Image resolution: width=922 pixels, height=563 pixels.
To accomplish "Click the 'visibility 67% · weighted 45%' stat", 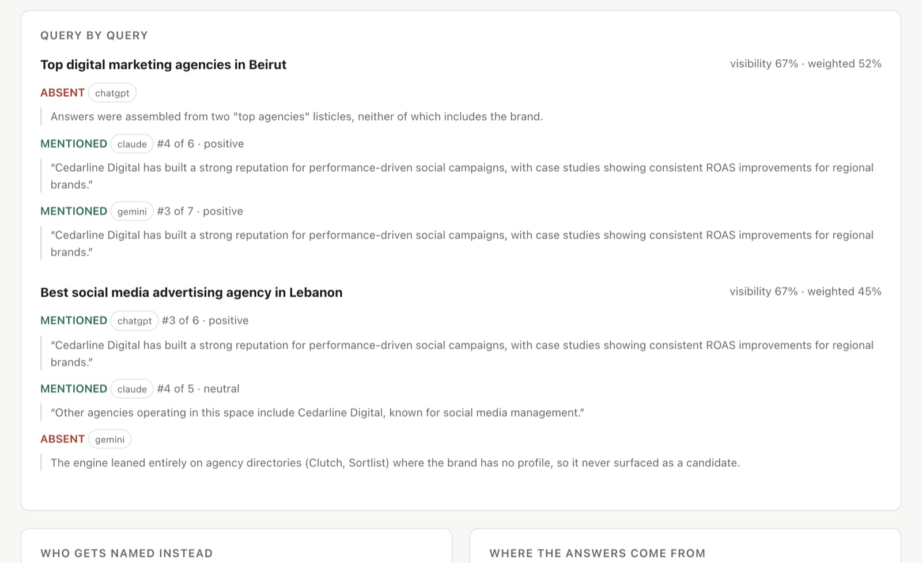I will [806, 292].
